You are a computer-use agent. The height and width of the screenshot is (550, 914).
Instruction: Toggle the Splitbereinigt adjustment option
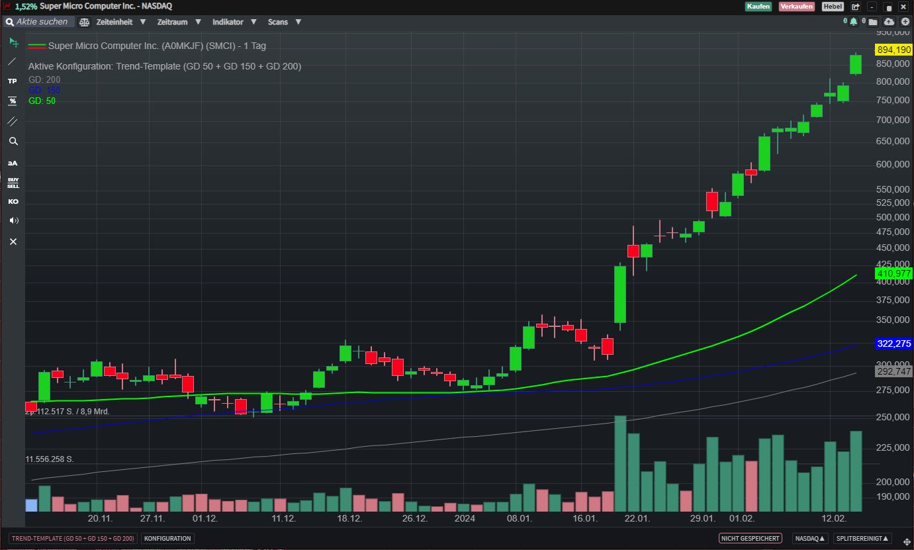click(862, 539)
